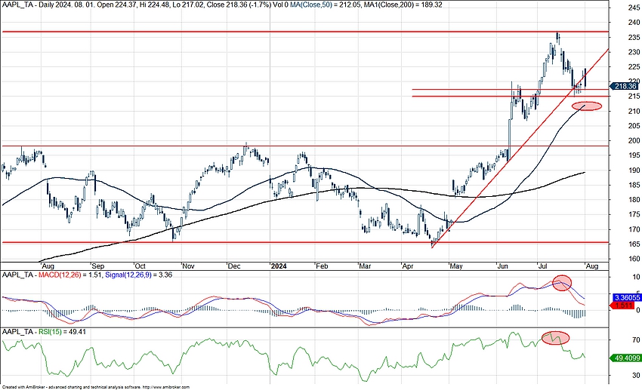Click the 180 price axis label
The width and height of the screenshot is (642, 390).
633,200
